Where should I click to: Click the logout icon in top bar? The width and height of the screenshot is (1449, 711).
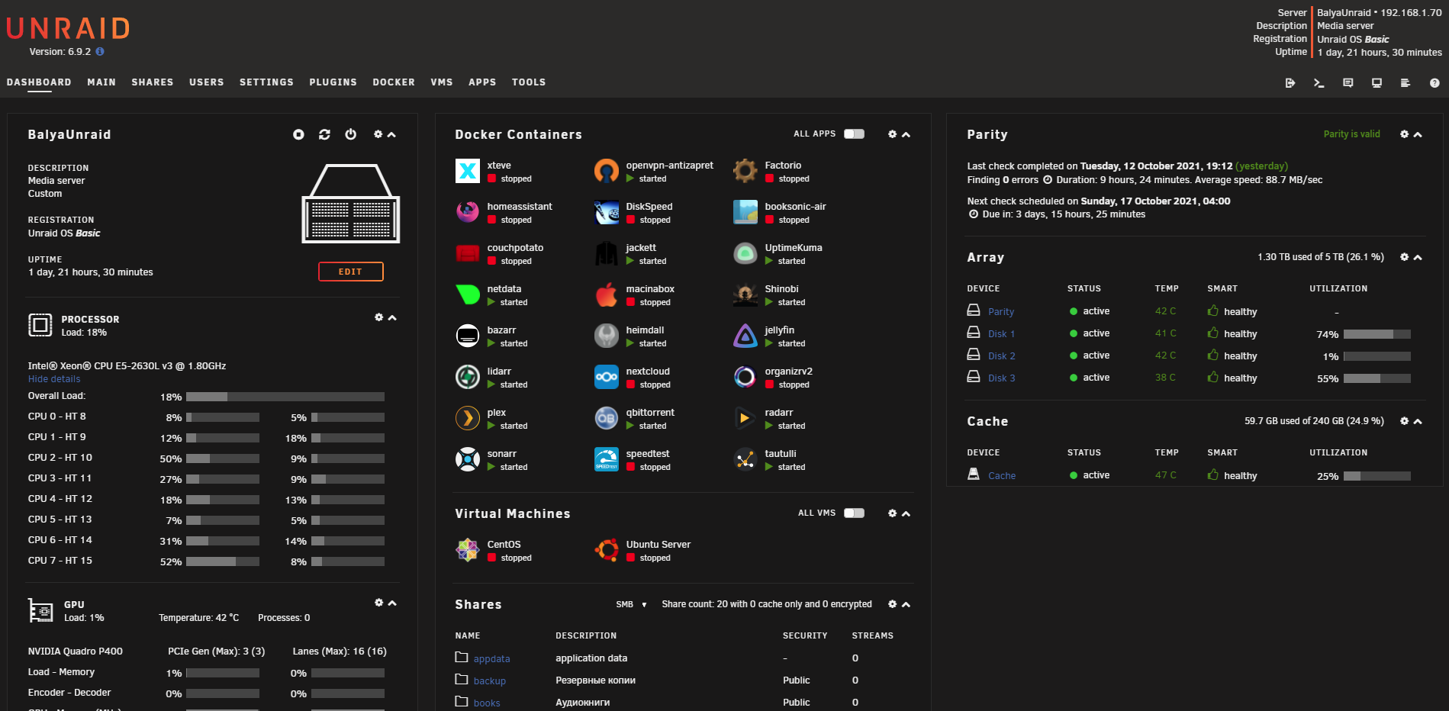click(1290, 83)
